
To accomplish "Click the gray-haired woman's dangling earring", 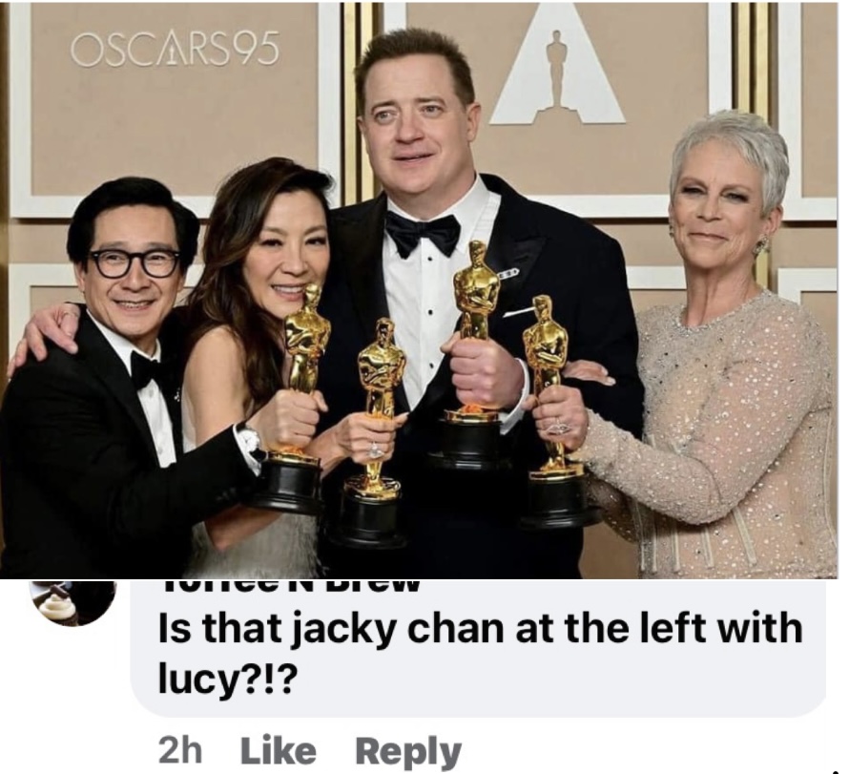I will pos(760,245).
